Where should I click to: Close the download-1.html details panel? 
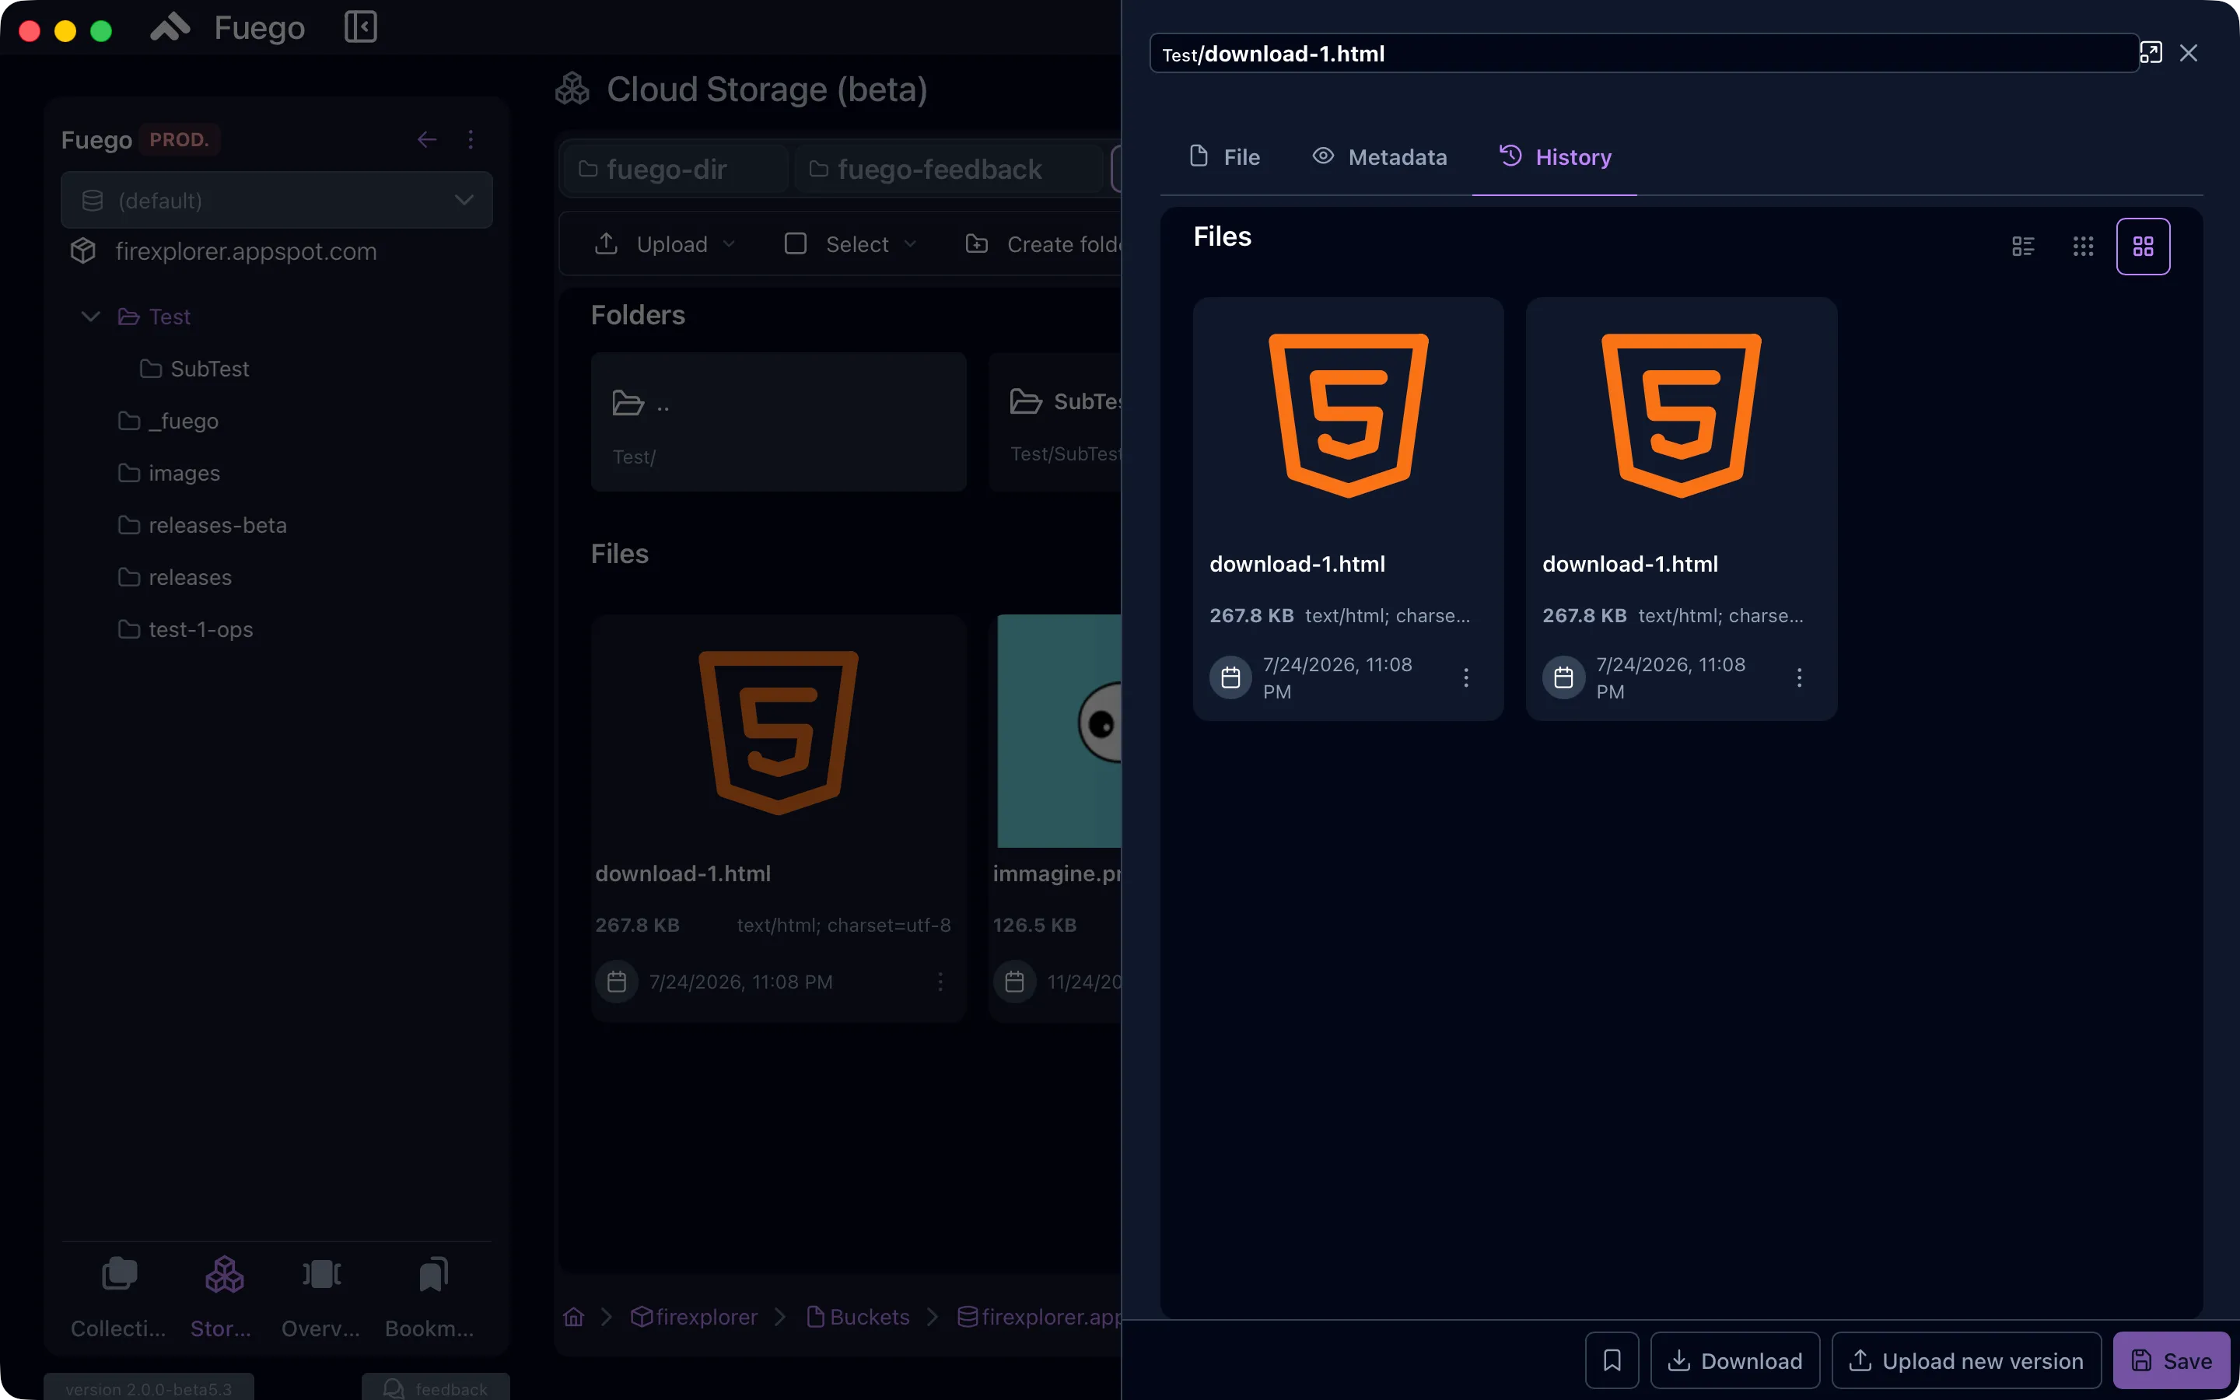click(2188, 54)
